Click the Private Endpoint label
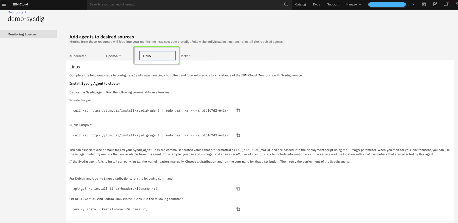The height and width of the screenshot is (223, 458). click(81, 100)
